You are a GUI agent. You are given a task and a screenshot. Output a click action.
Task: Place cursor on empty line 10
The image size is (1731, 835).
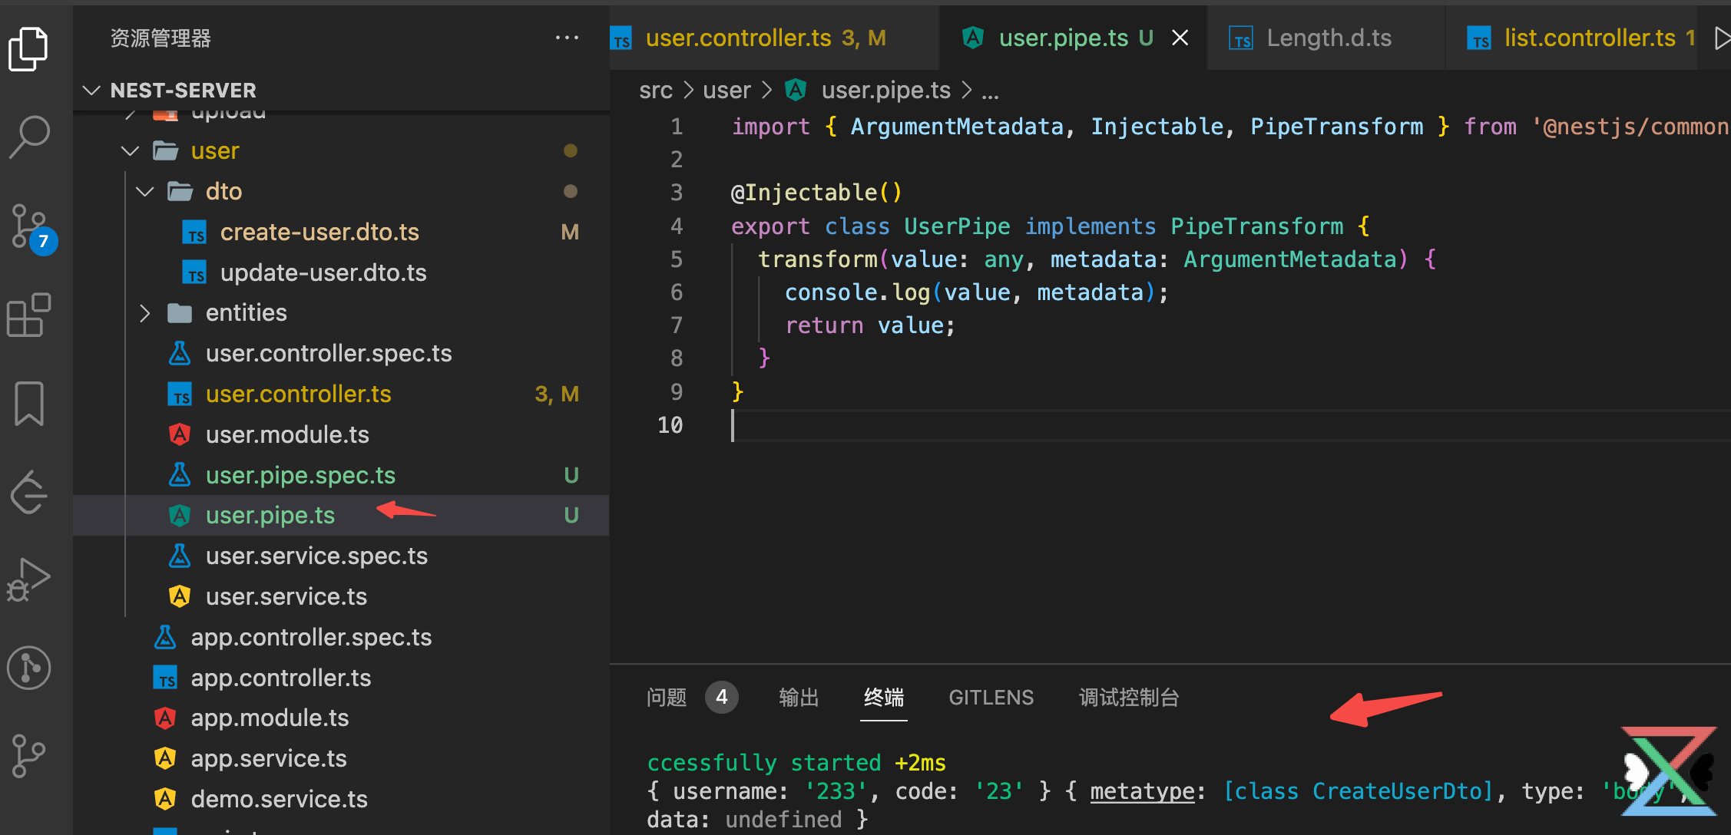point(922,425)
